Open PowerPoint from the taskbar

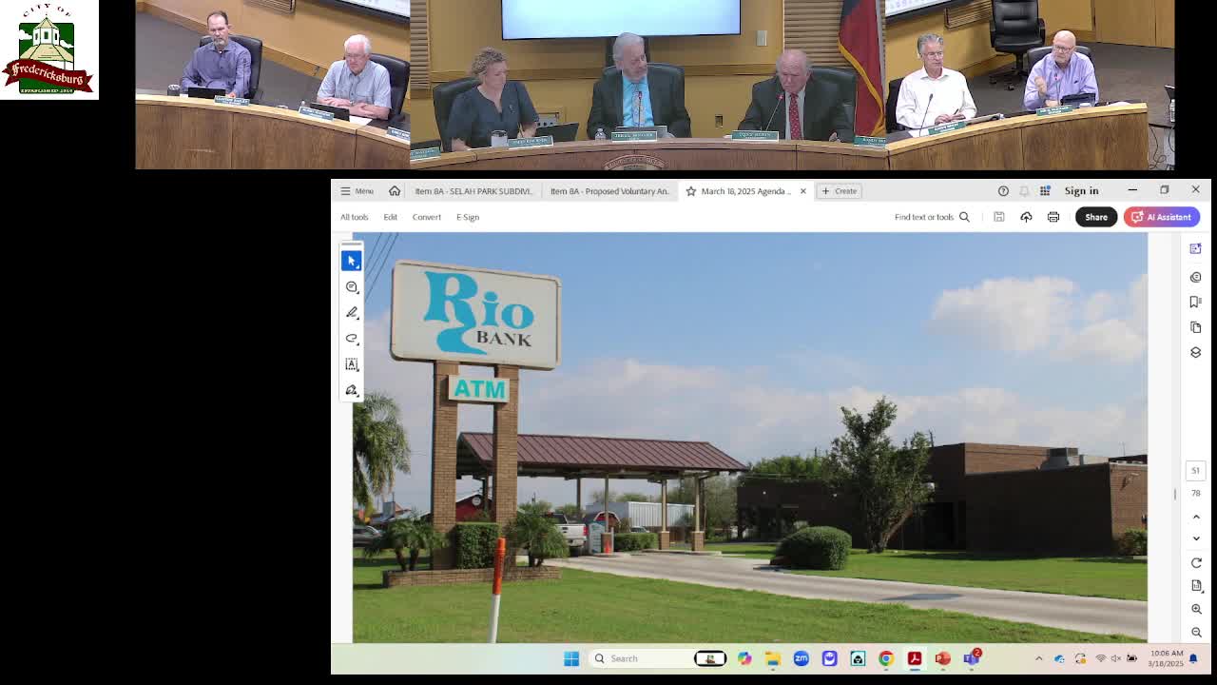pos(943,658)
